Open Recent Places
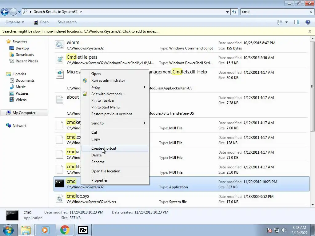The image size is (315, 236). pyautogui.click(x=27, y=61)
